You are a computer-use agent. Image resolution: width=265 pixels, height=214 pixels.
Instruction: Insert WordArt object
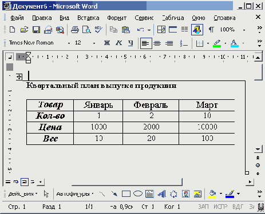pos(161,194)
